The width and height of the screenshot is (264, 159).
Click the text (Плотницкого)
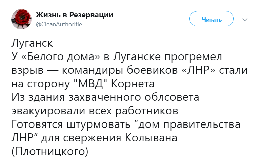[x=50, y=151]
